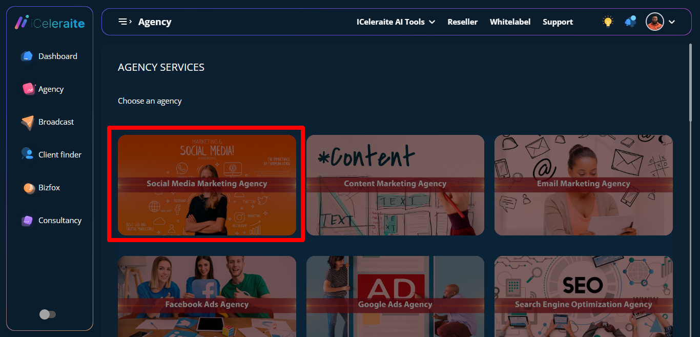Click the Bizfox sidebar icon
Viewport: 700px width, 337px height.
29,188
